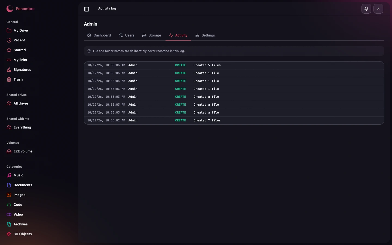Switch to the Users tab

coord(127,35)
